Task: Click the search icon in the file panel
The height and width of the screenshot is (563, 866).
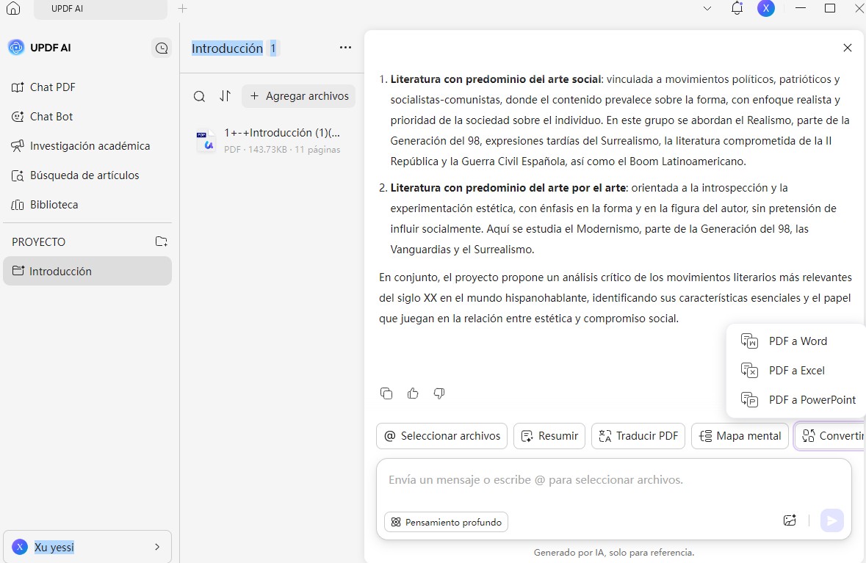Action: (x=199, y=96)
